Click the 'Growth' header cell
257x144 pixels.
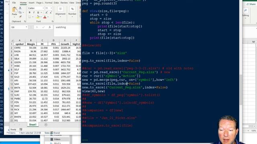[65, 44]
